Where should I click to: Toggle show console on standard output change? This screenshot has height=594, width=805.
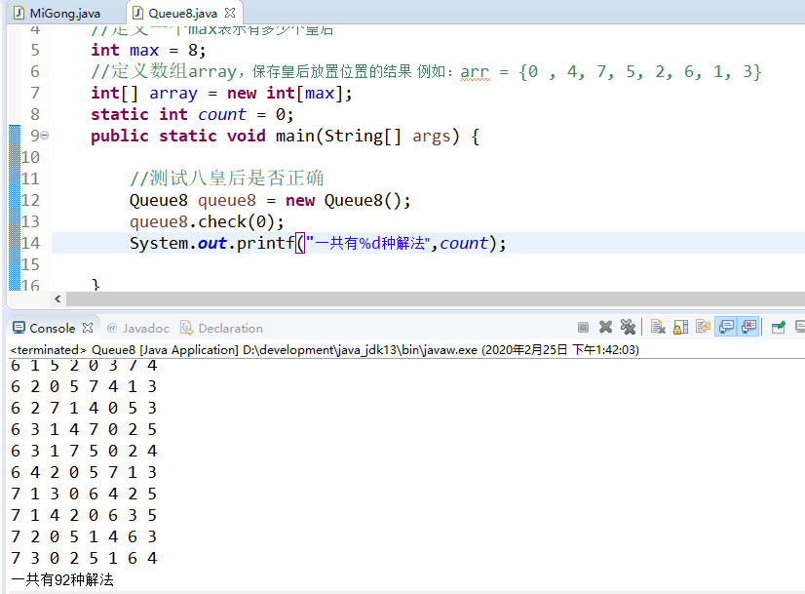726,328
